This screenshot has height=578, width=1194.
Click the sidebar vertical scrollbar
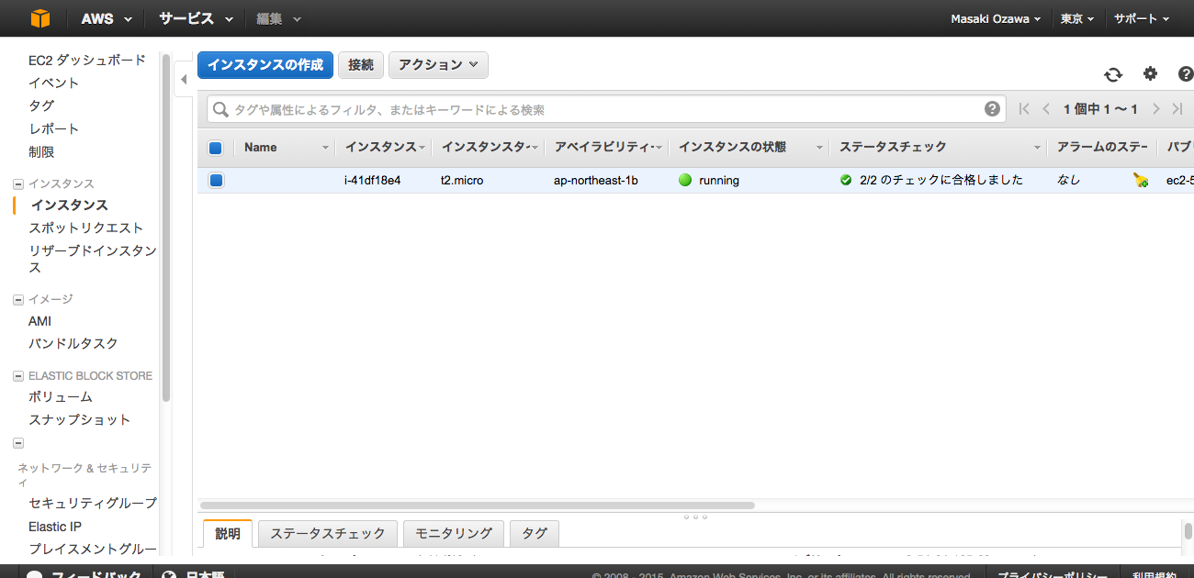pyautogui.click(x=166, y=228)
